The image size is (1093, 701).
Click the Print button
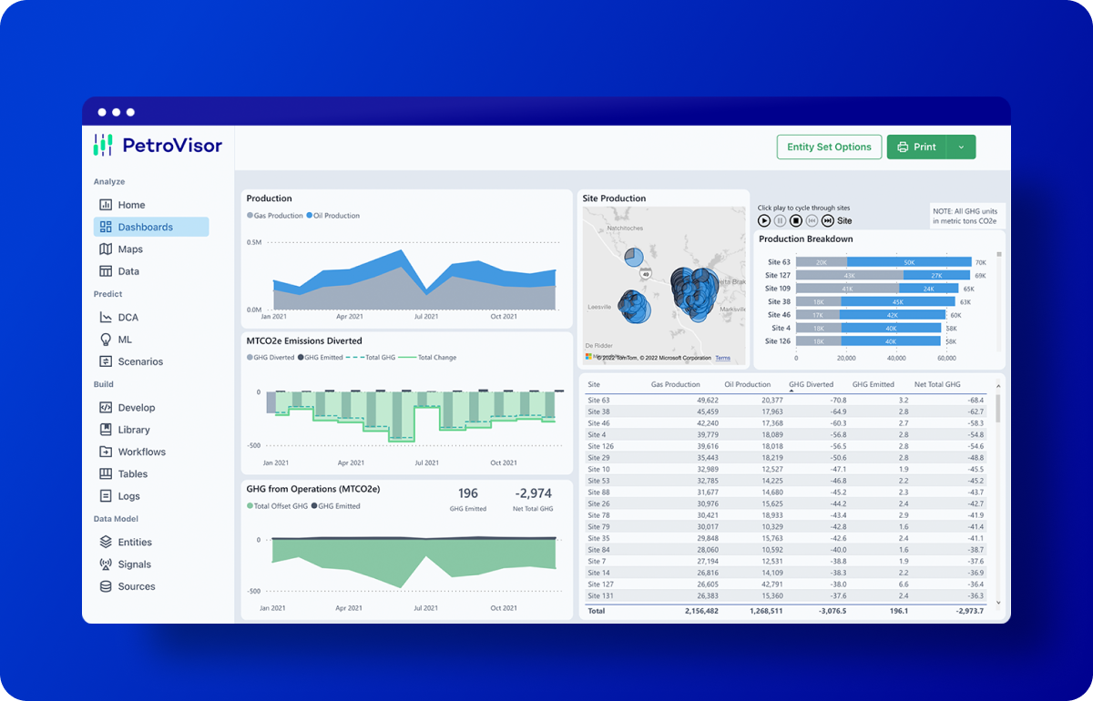point(916,147)
